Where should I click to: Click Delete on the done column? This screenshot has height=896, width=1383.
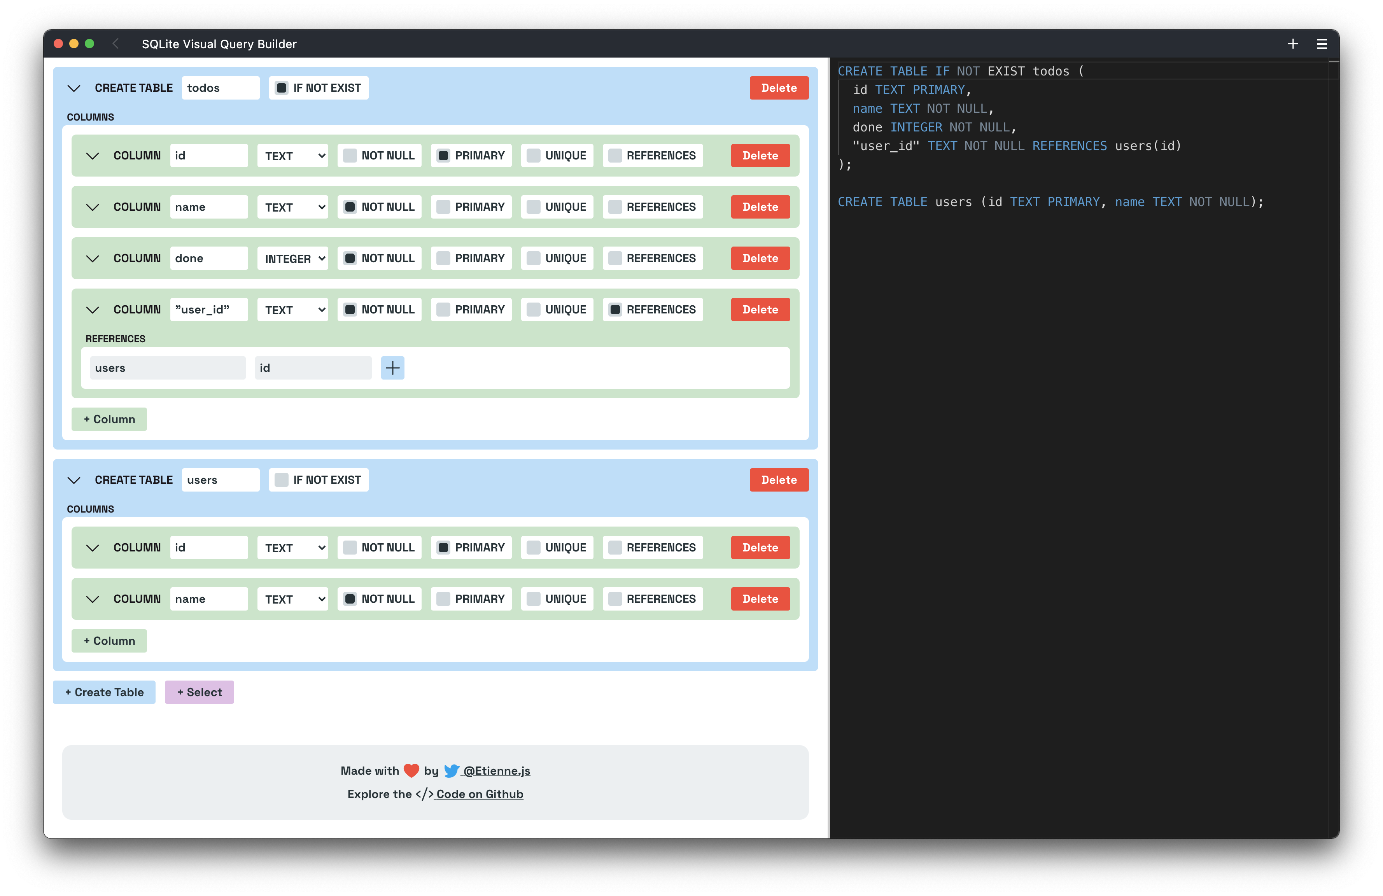tap(760, 258)
